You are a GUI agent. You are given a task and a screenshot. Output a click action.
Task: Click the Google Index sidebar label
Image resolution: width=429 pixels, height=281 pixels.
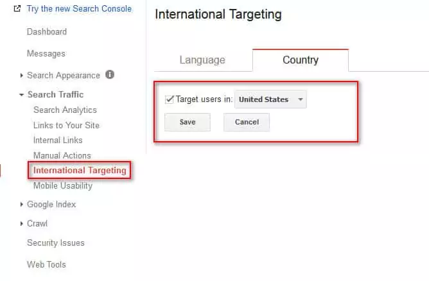point(51,205)
